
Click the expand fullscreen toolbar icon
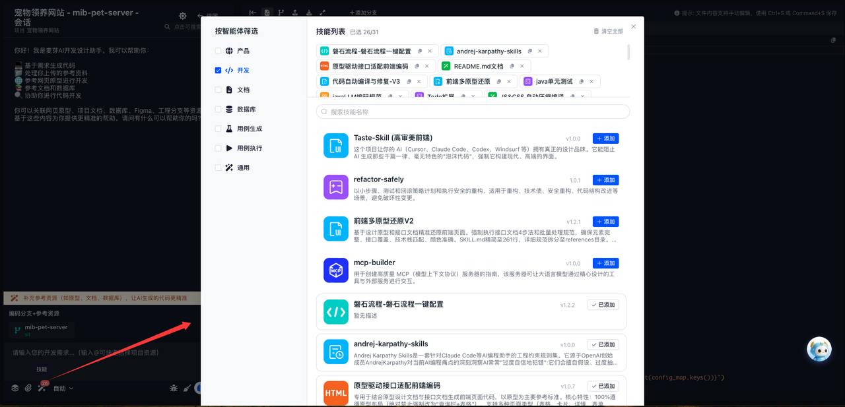322,13
